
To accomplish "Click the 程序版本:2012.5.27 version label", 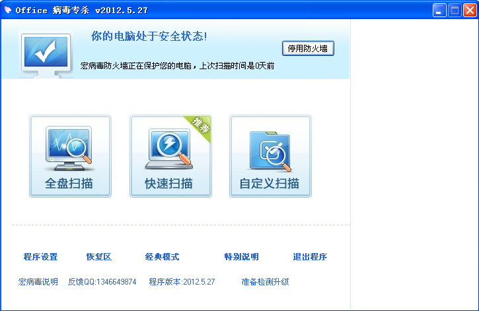I will pos(182,282).
